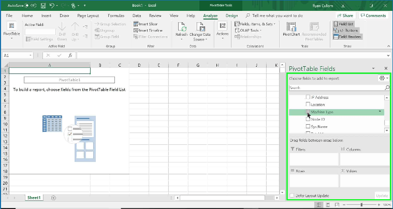Click Insert Timeline icon
Screen dimensions: 393x209
(x=136, y=31)
